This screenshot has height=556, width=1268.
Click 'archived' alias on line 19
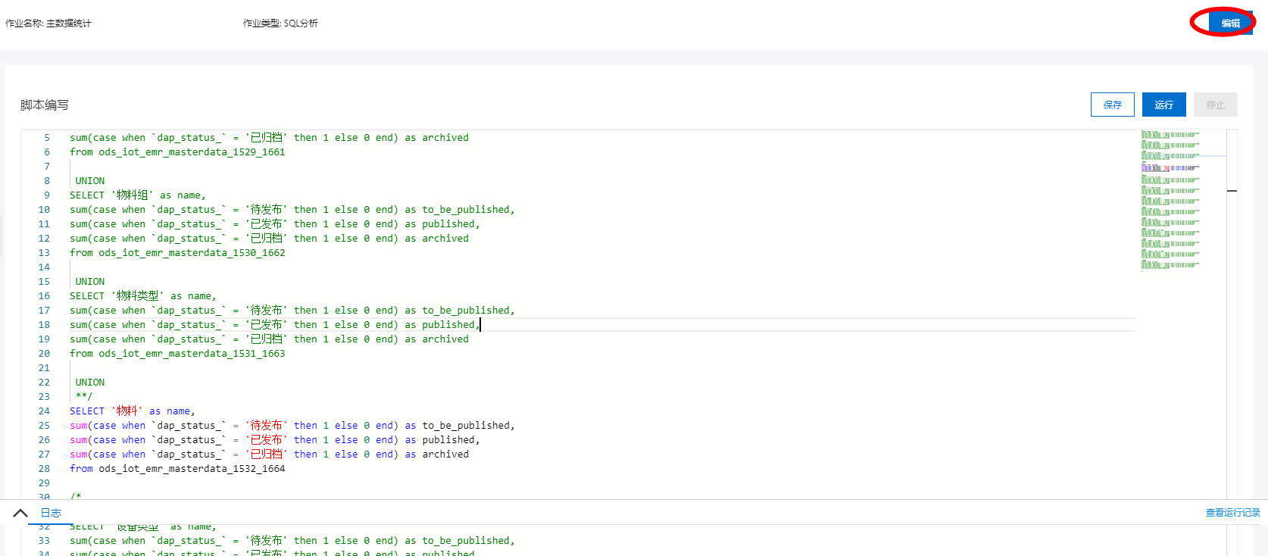pos(445,339)
